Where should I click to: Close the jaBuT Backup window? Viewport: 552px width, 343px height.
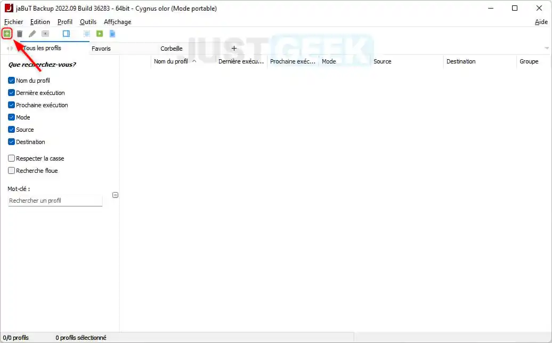539,8
